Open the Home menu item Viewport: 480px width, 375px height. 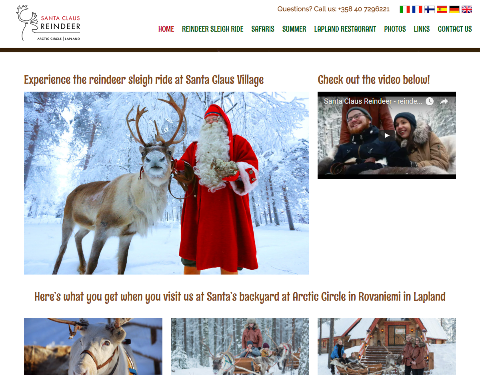coord(166,29)
